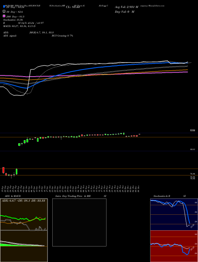Viewport: 198px width, 262px height.
Task: Select the '50 Day = 82.6' legend text
Action: 15,12
